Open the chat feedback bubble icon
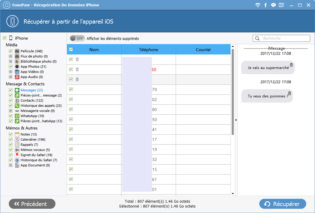 273,5
